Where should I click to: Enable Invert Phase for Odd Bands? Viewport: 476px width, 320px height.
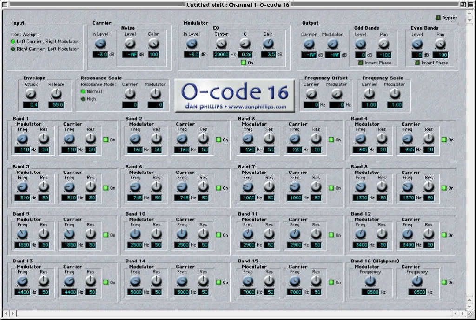pyautogui.click(x=360, y=63)
